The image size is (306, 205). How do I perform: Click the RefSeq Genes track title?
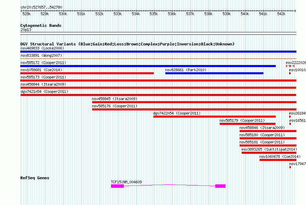coord(35,178)
